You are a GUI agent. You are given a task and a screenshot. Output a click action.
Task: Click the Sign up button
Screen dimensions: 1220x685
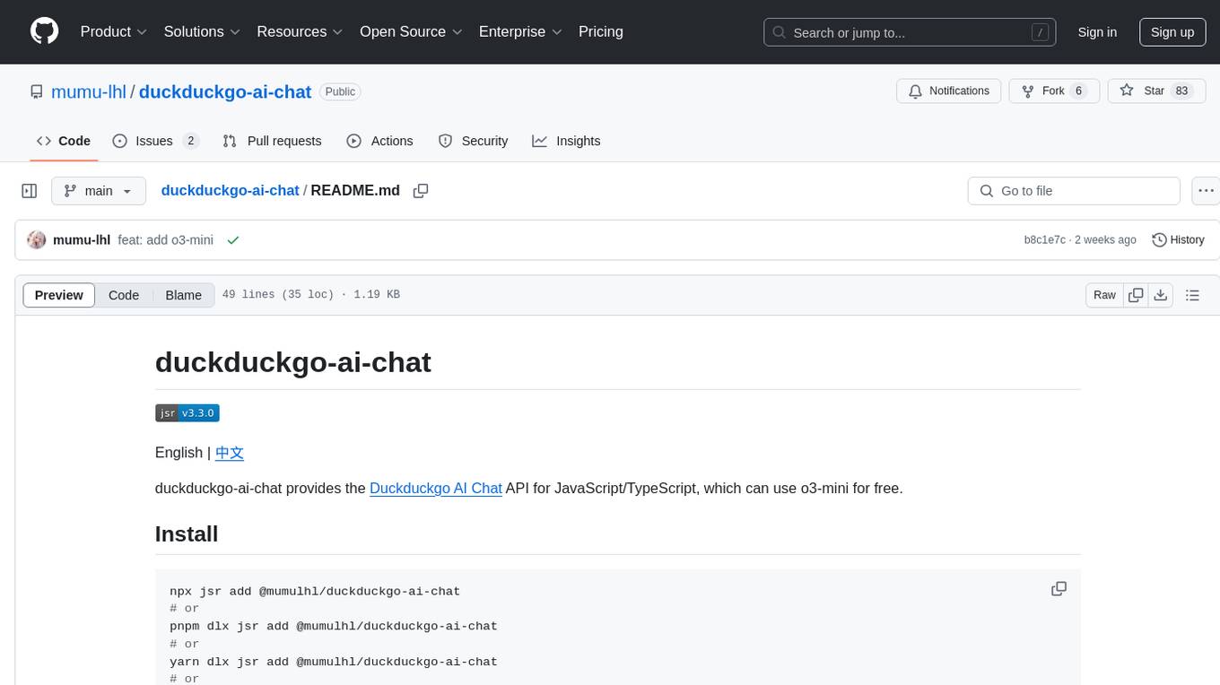1172,32
